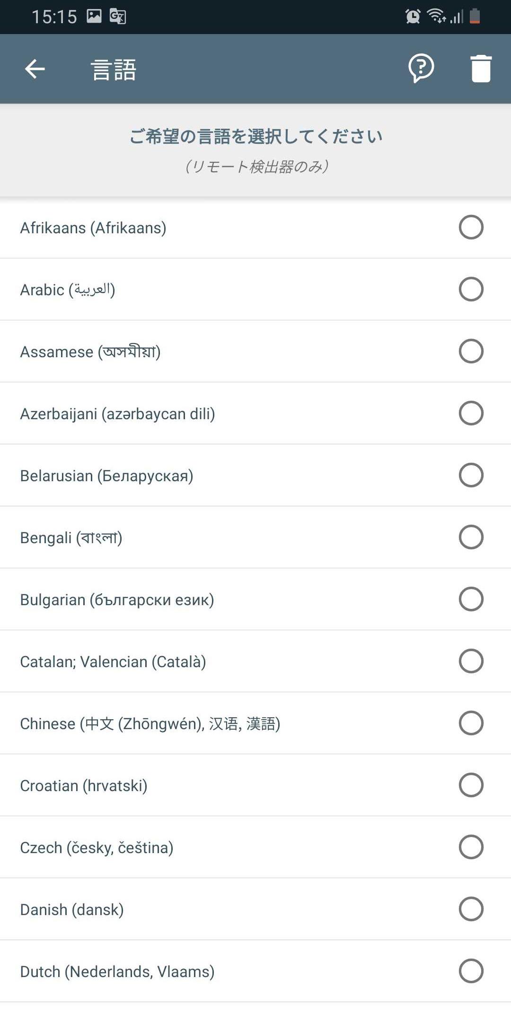The image size is (511, 1022).
Task: Tap the Assamese language row
Action: (255, 351)
